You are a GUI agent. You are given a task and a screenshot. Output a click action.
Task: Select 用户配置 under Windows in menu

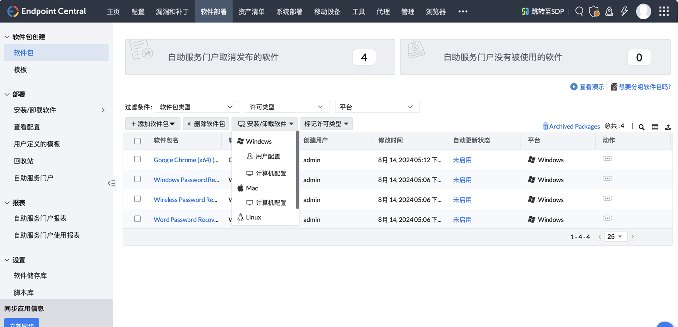(x=267, y=156)
